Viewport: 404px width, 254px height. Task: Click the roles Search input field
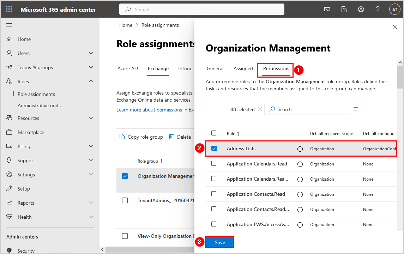(310, 109)
